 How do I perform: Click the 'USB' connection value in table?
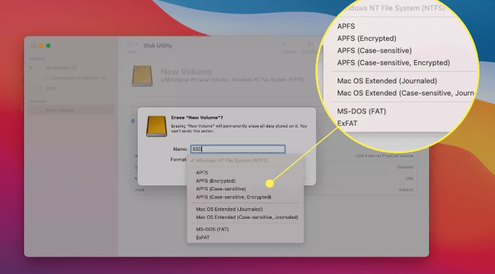[409, 178]
